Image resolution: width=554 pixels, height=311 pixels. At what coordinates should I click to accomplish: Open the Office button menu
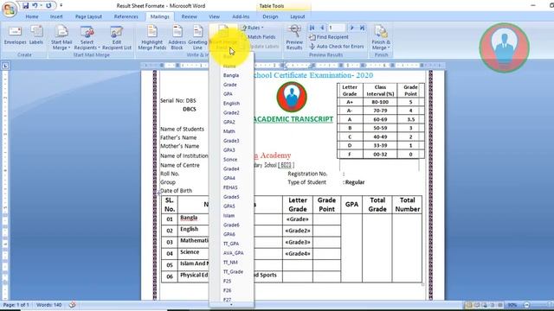10,9
